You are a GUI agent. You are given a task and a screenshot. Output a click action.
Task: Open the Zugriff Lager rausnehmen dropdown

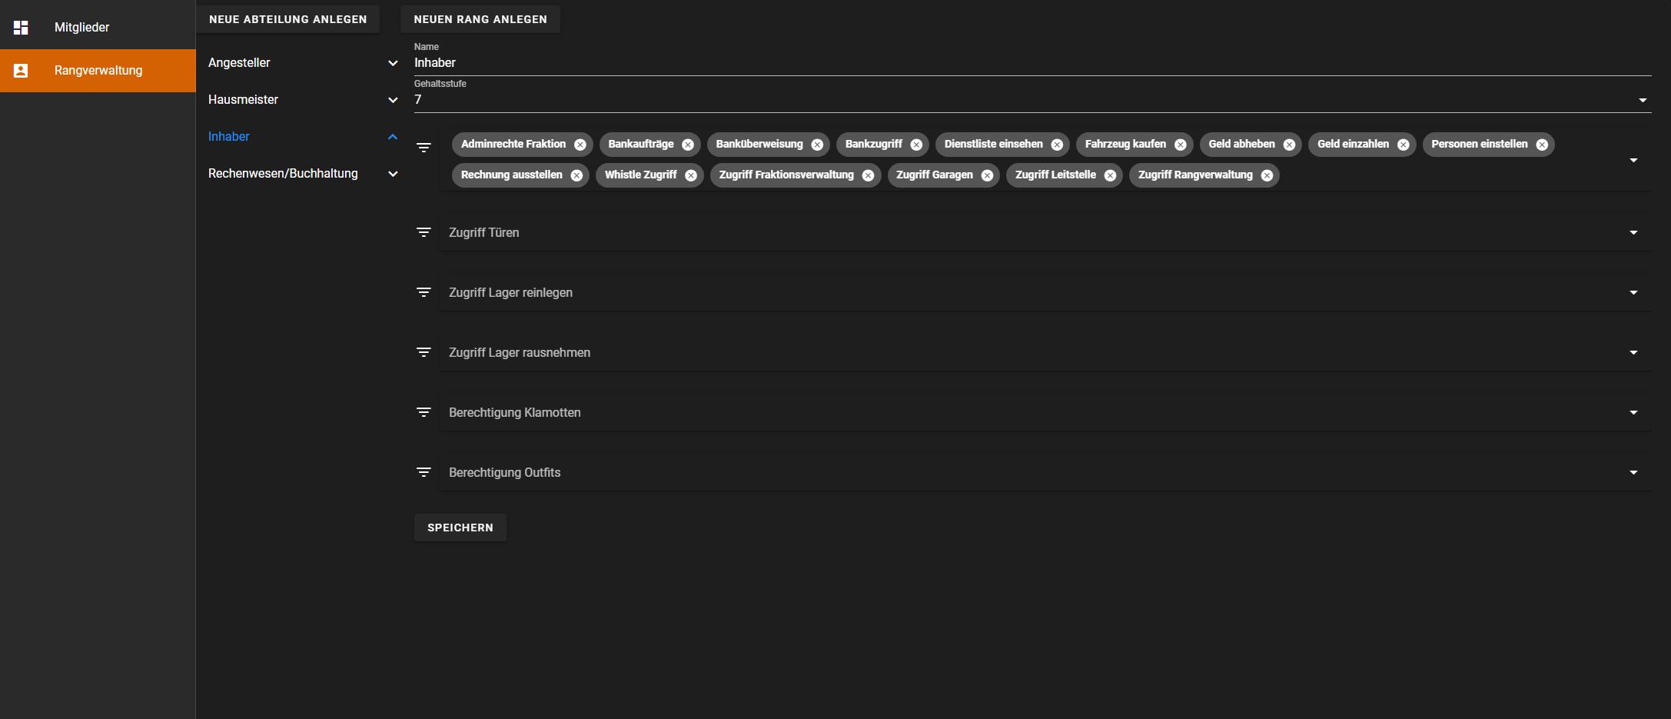(1633, 352)
